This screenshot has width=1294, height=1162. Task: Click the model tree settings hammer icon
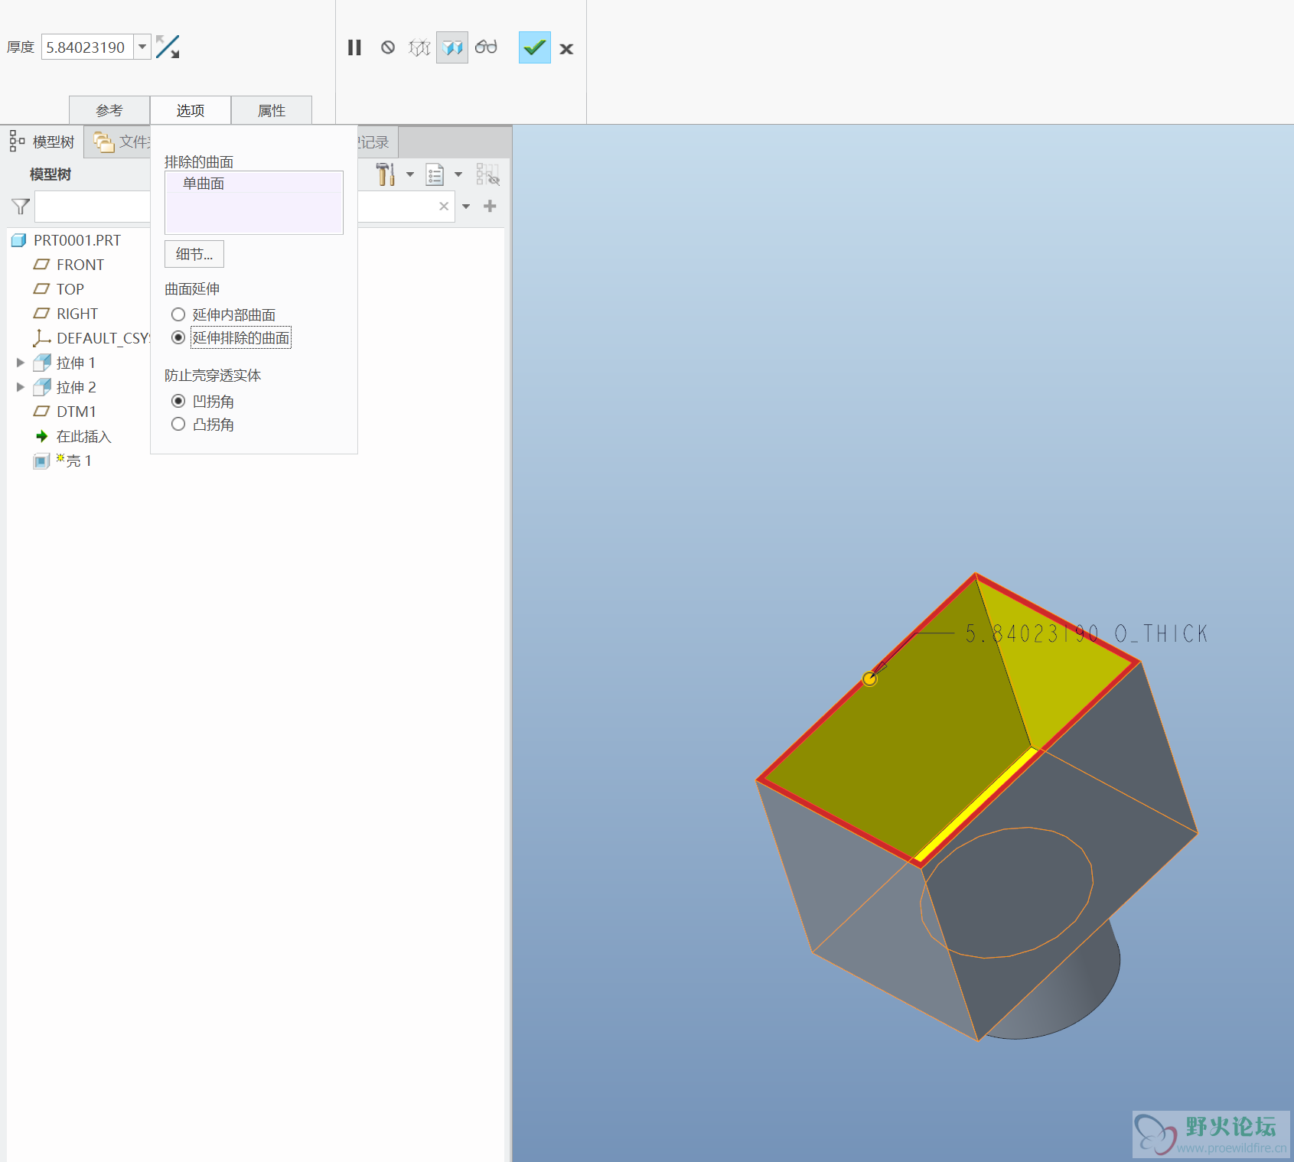point(386,174)
